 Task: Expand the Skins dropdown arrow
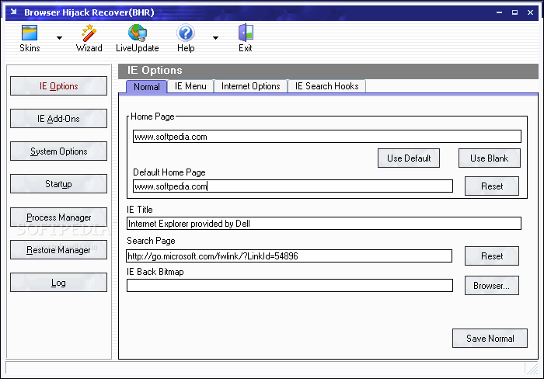coord(59,38)
